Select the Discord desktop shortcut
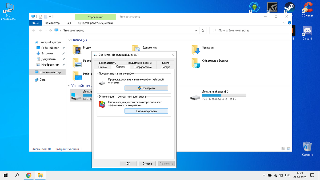320x180 pixels. point(307,33)
